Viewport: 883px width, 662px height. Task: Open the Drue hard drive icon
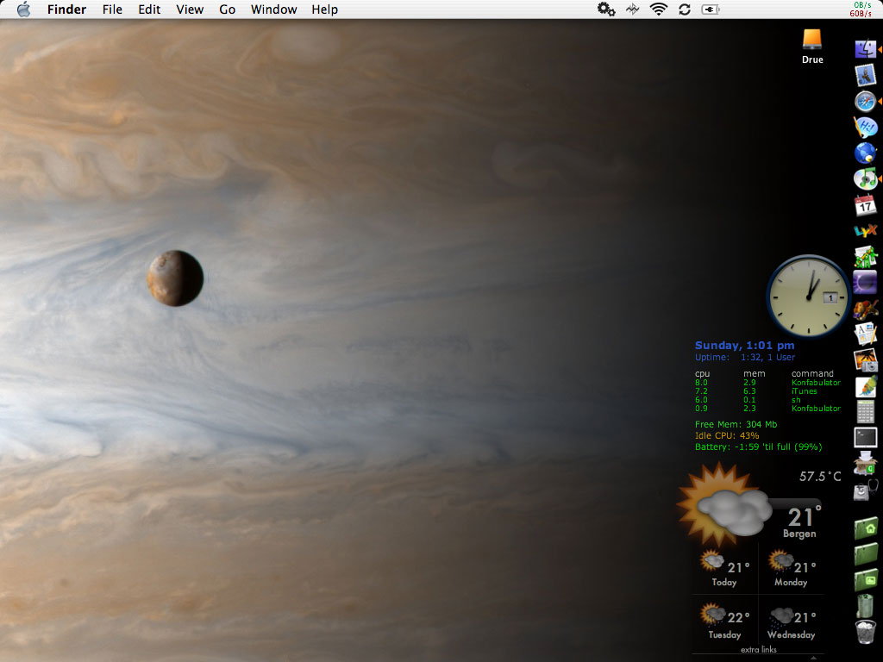pos(812,40)
